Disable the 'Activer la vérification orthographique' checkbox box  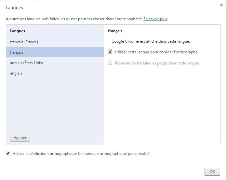8,153
